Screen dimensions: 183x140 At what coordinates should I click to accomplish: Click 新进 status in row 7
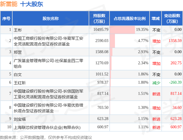[x=156, y=94]
